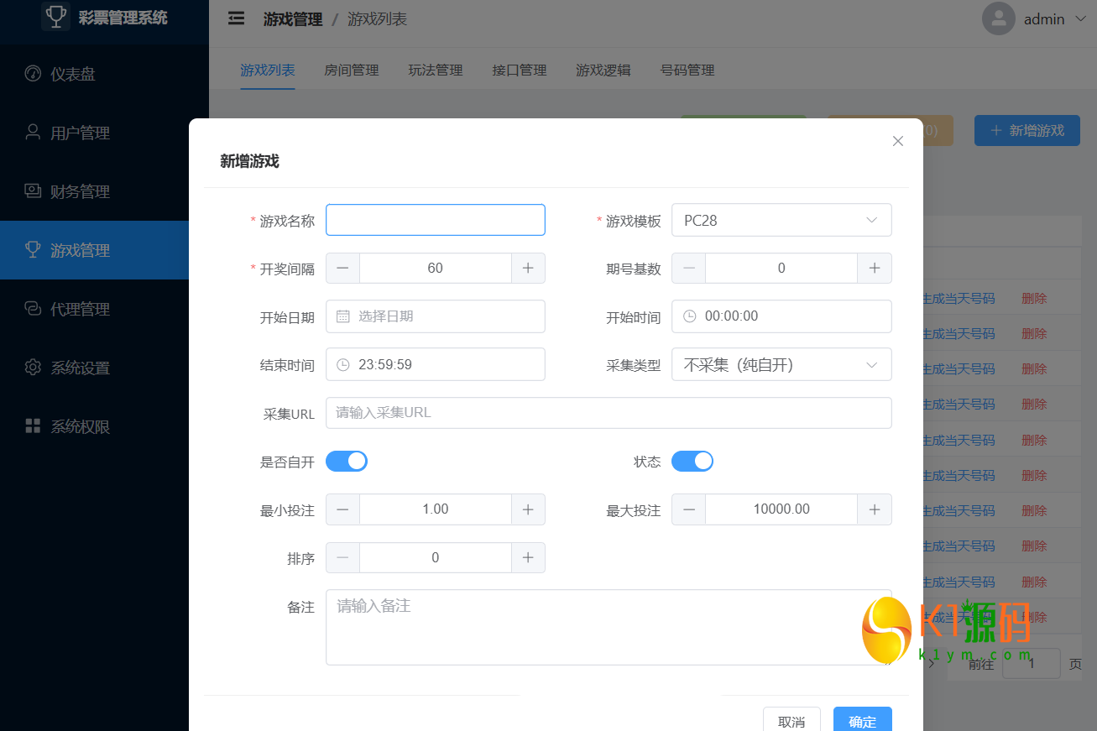Image resolution: width=1097 pixels, height=731 pixels.
Task: Click the 结束时间 field showing 23:59:59
Action: [x=436, y=364]
